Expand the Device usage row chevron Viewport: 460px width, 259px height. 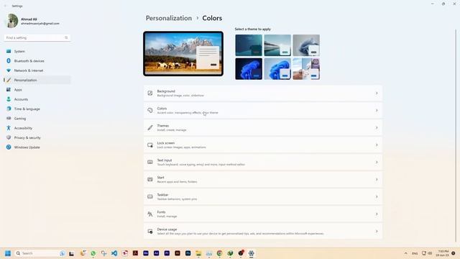tap(377, 232)
